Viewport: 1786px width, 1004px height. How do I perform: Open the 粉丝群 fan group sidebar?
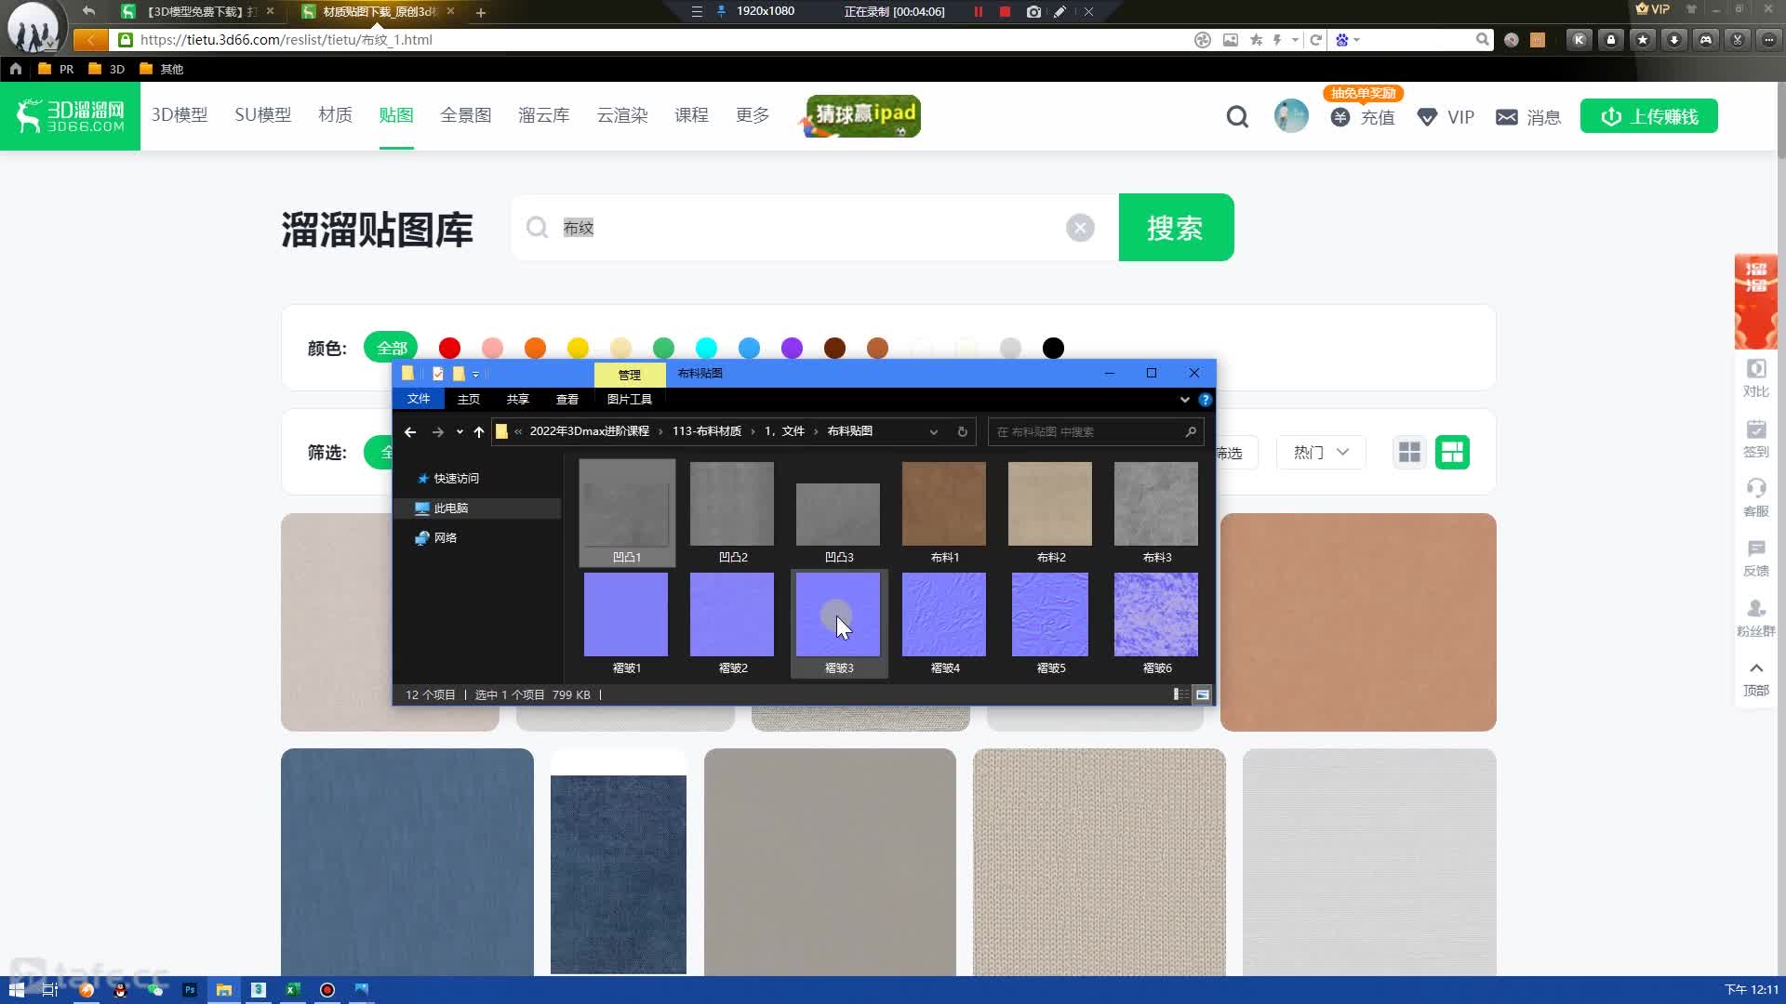click(1756, 618)
